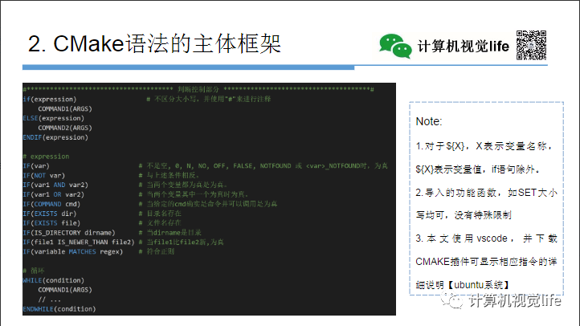Click the code line "IF(EXISTS file)"

51,223
